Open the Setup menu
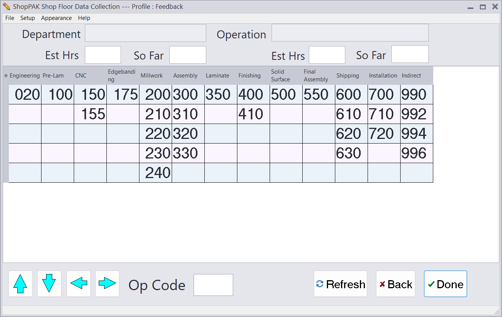The image size is (502, 317). (x=28, y=18)
